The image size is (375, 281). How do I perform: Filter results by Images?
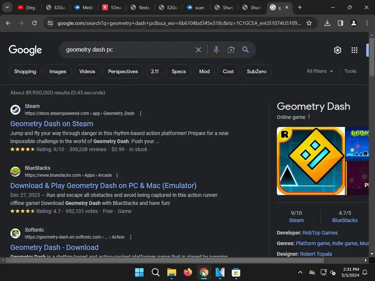[x=57, y=71]
